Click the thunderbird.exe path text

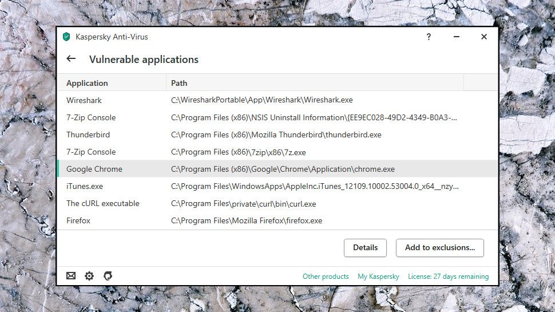pos(276,135)
